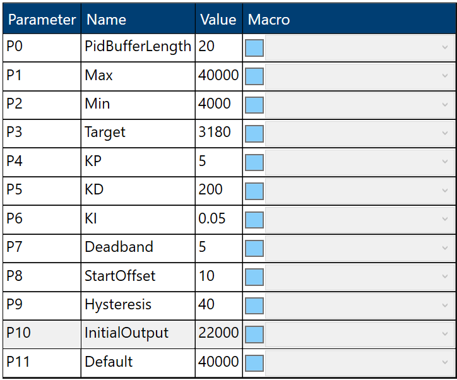Click the blue macro square for KP
Viewport: 457px width, 380px height.
pyautogui.click(x=254, y=162)
